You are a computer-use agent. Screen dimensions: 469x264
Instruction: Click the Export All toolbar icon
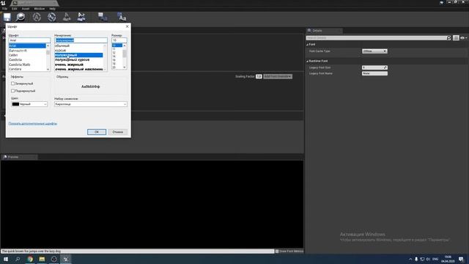pos(81,17)
